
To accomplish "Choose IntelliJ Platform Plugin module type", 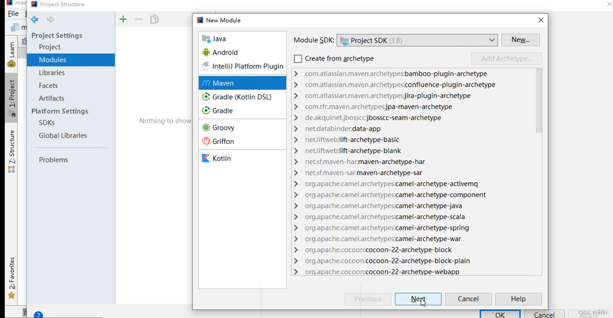I will 242,66.
